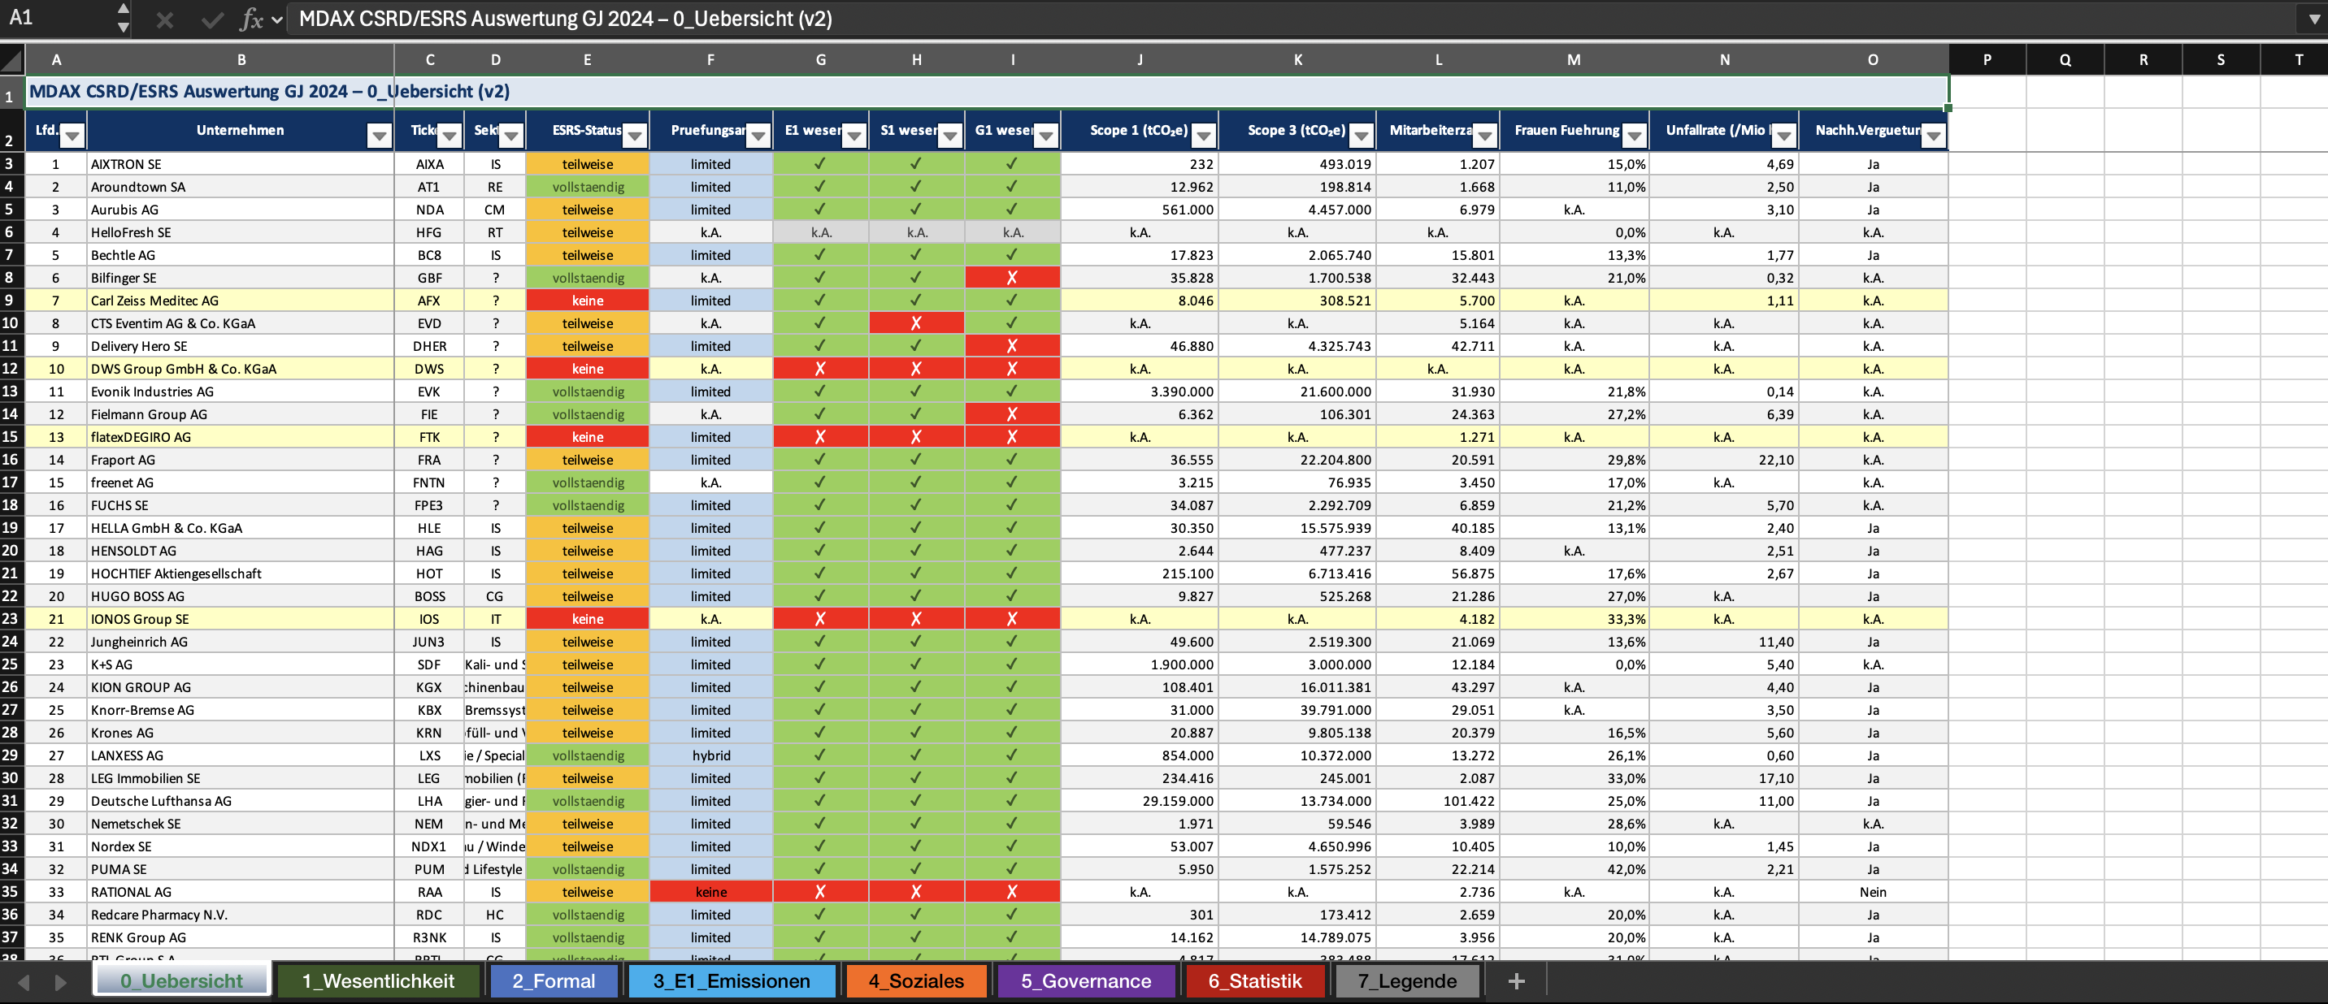Click the 1_Wesentlichkeit sheet tab
Screen dimensions: 2328x1004
click(379, 980)
